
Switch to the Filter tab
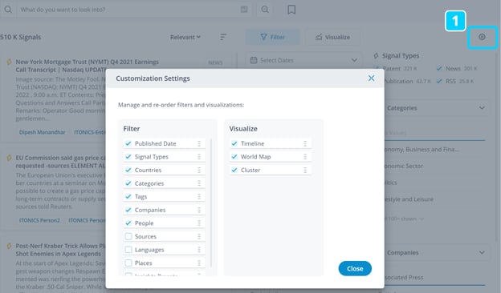[x=272, y=38]
